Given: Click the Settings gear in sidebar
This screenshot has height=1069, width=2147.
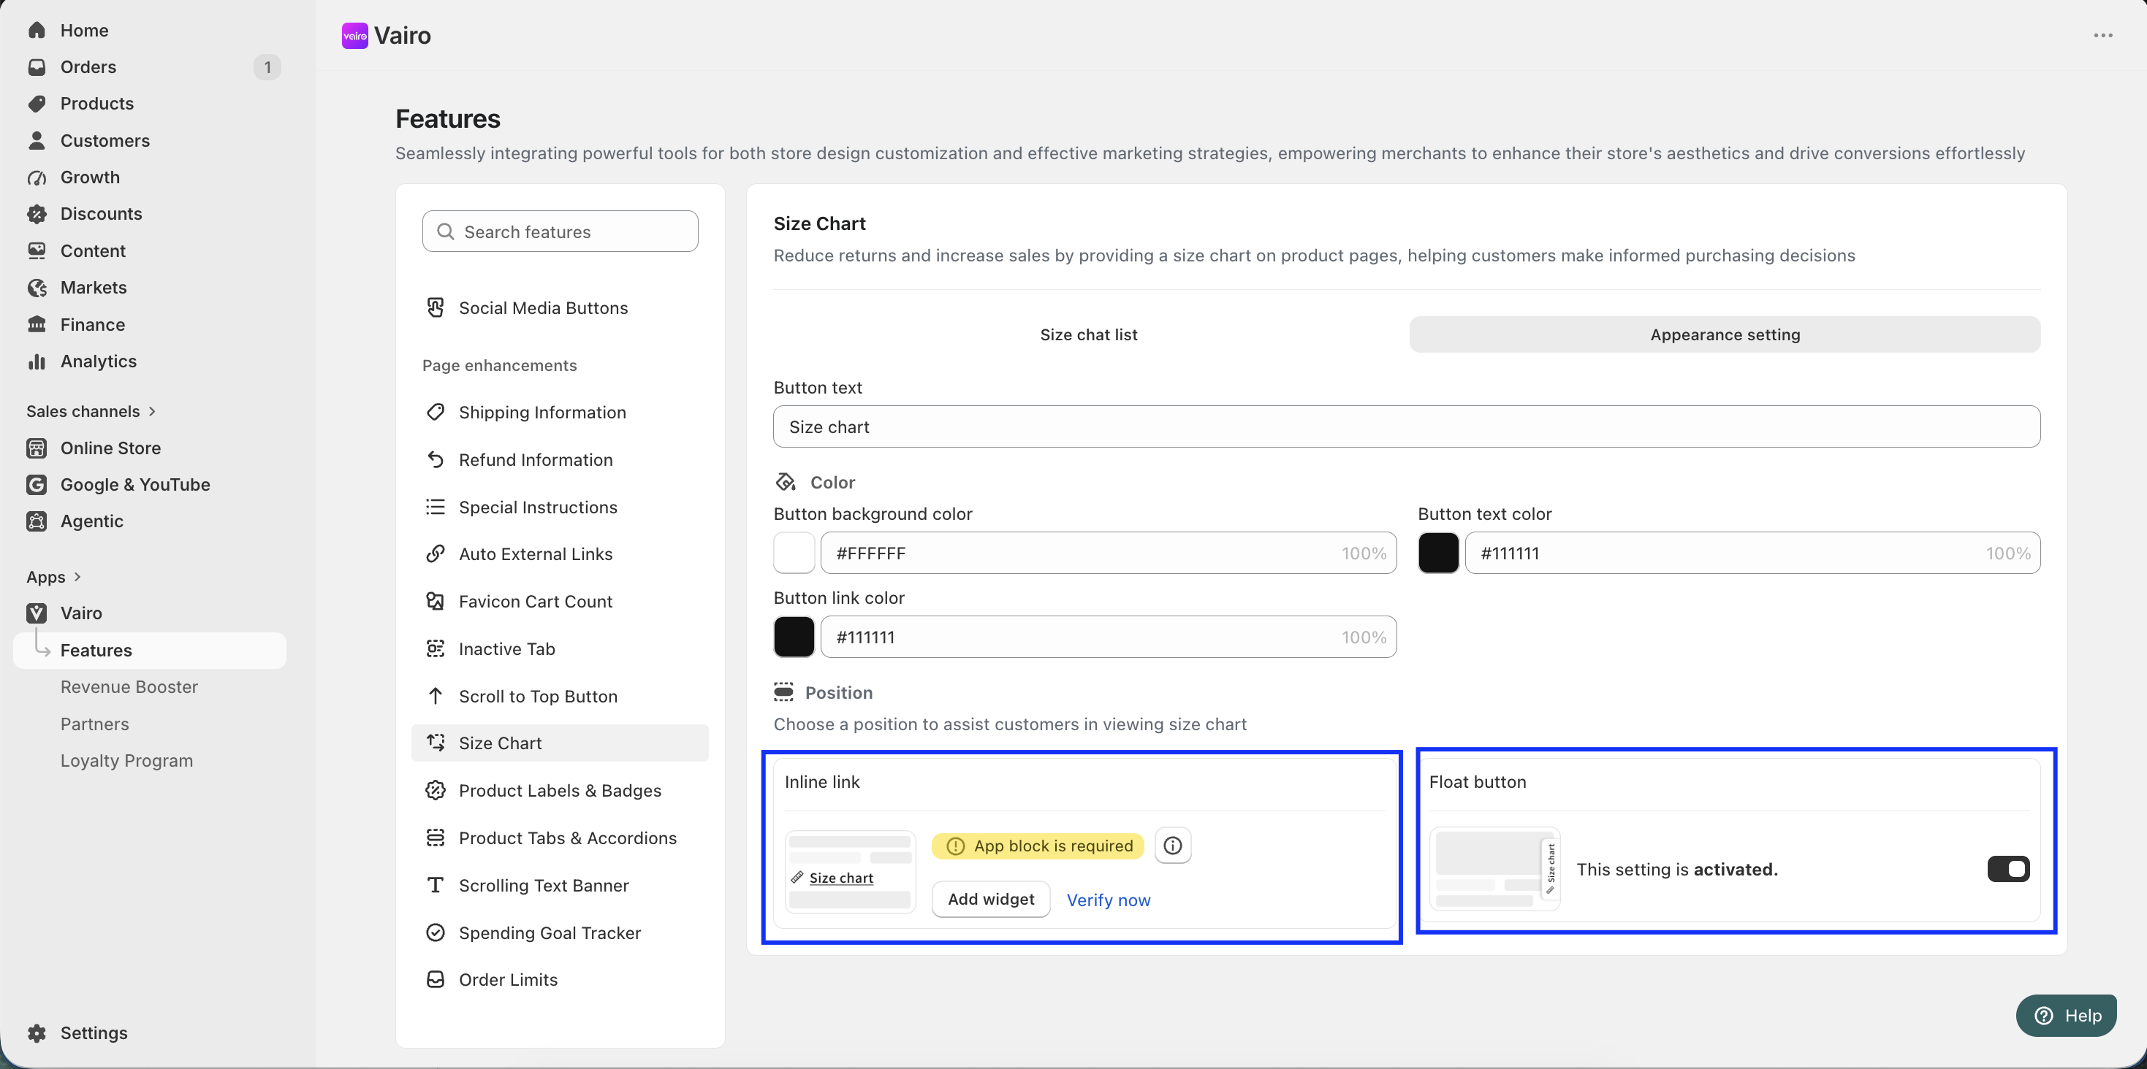Looking at the screenshot, I should coord(37,1032).
